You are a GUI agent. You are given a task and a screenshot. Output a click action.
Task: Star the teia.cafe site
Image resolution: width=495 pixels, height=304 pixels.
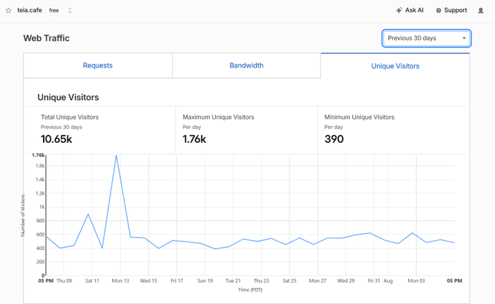pyautogui.click(x=9, y=10)
